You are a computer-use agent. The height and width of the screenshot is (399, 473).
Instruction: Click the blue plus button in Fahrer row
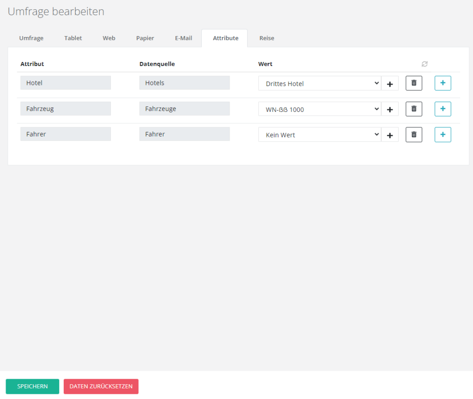pos(443,135)
